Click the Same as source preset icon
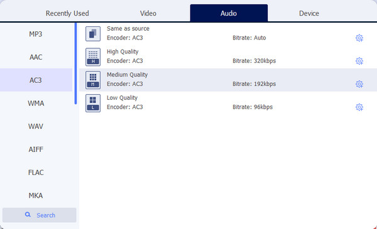Screen dimensions: 377x229 pyautogui.click(x=93, y=34)
